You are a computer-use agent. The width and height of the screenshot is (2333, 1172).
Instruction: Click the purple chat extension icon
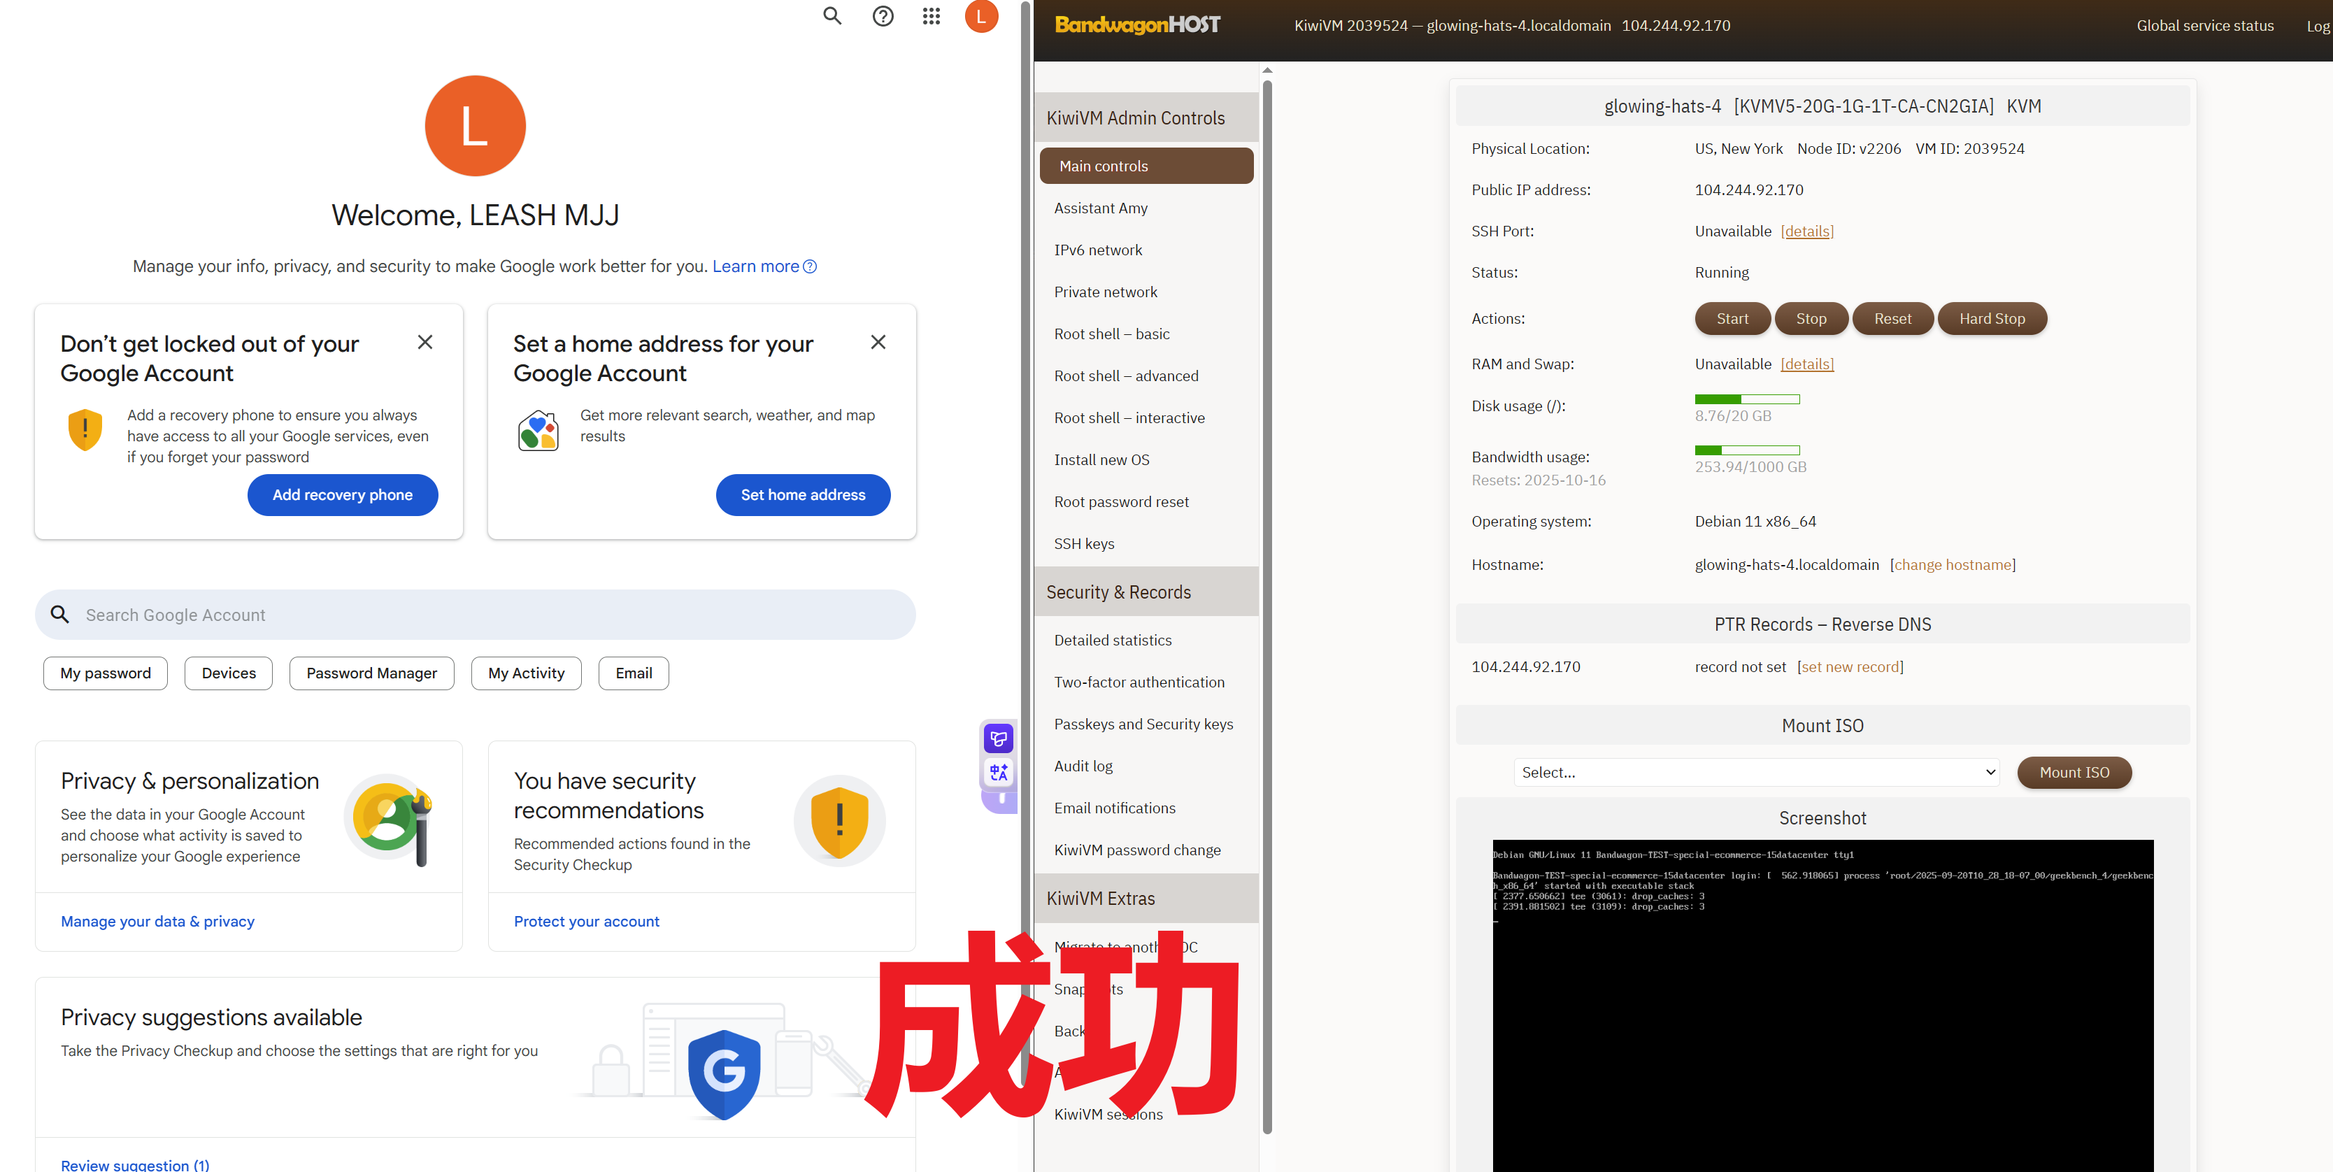(998, 739)
